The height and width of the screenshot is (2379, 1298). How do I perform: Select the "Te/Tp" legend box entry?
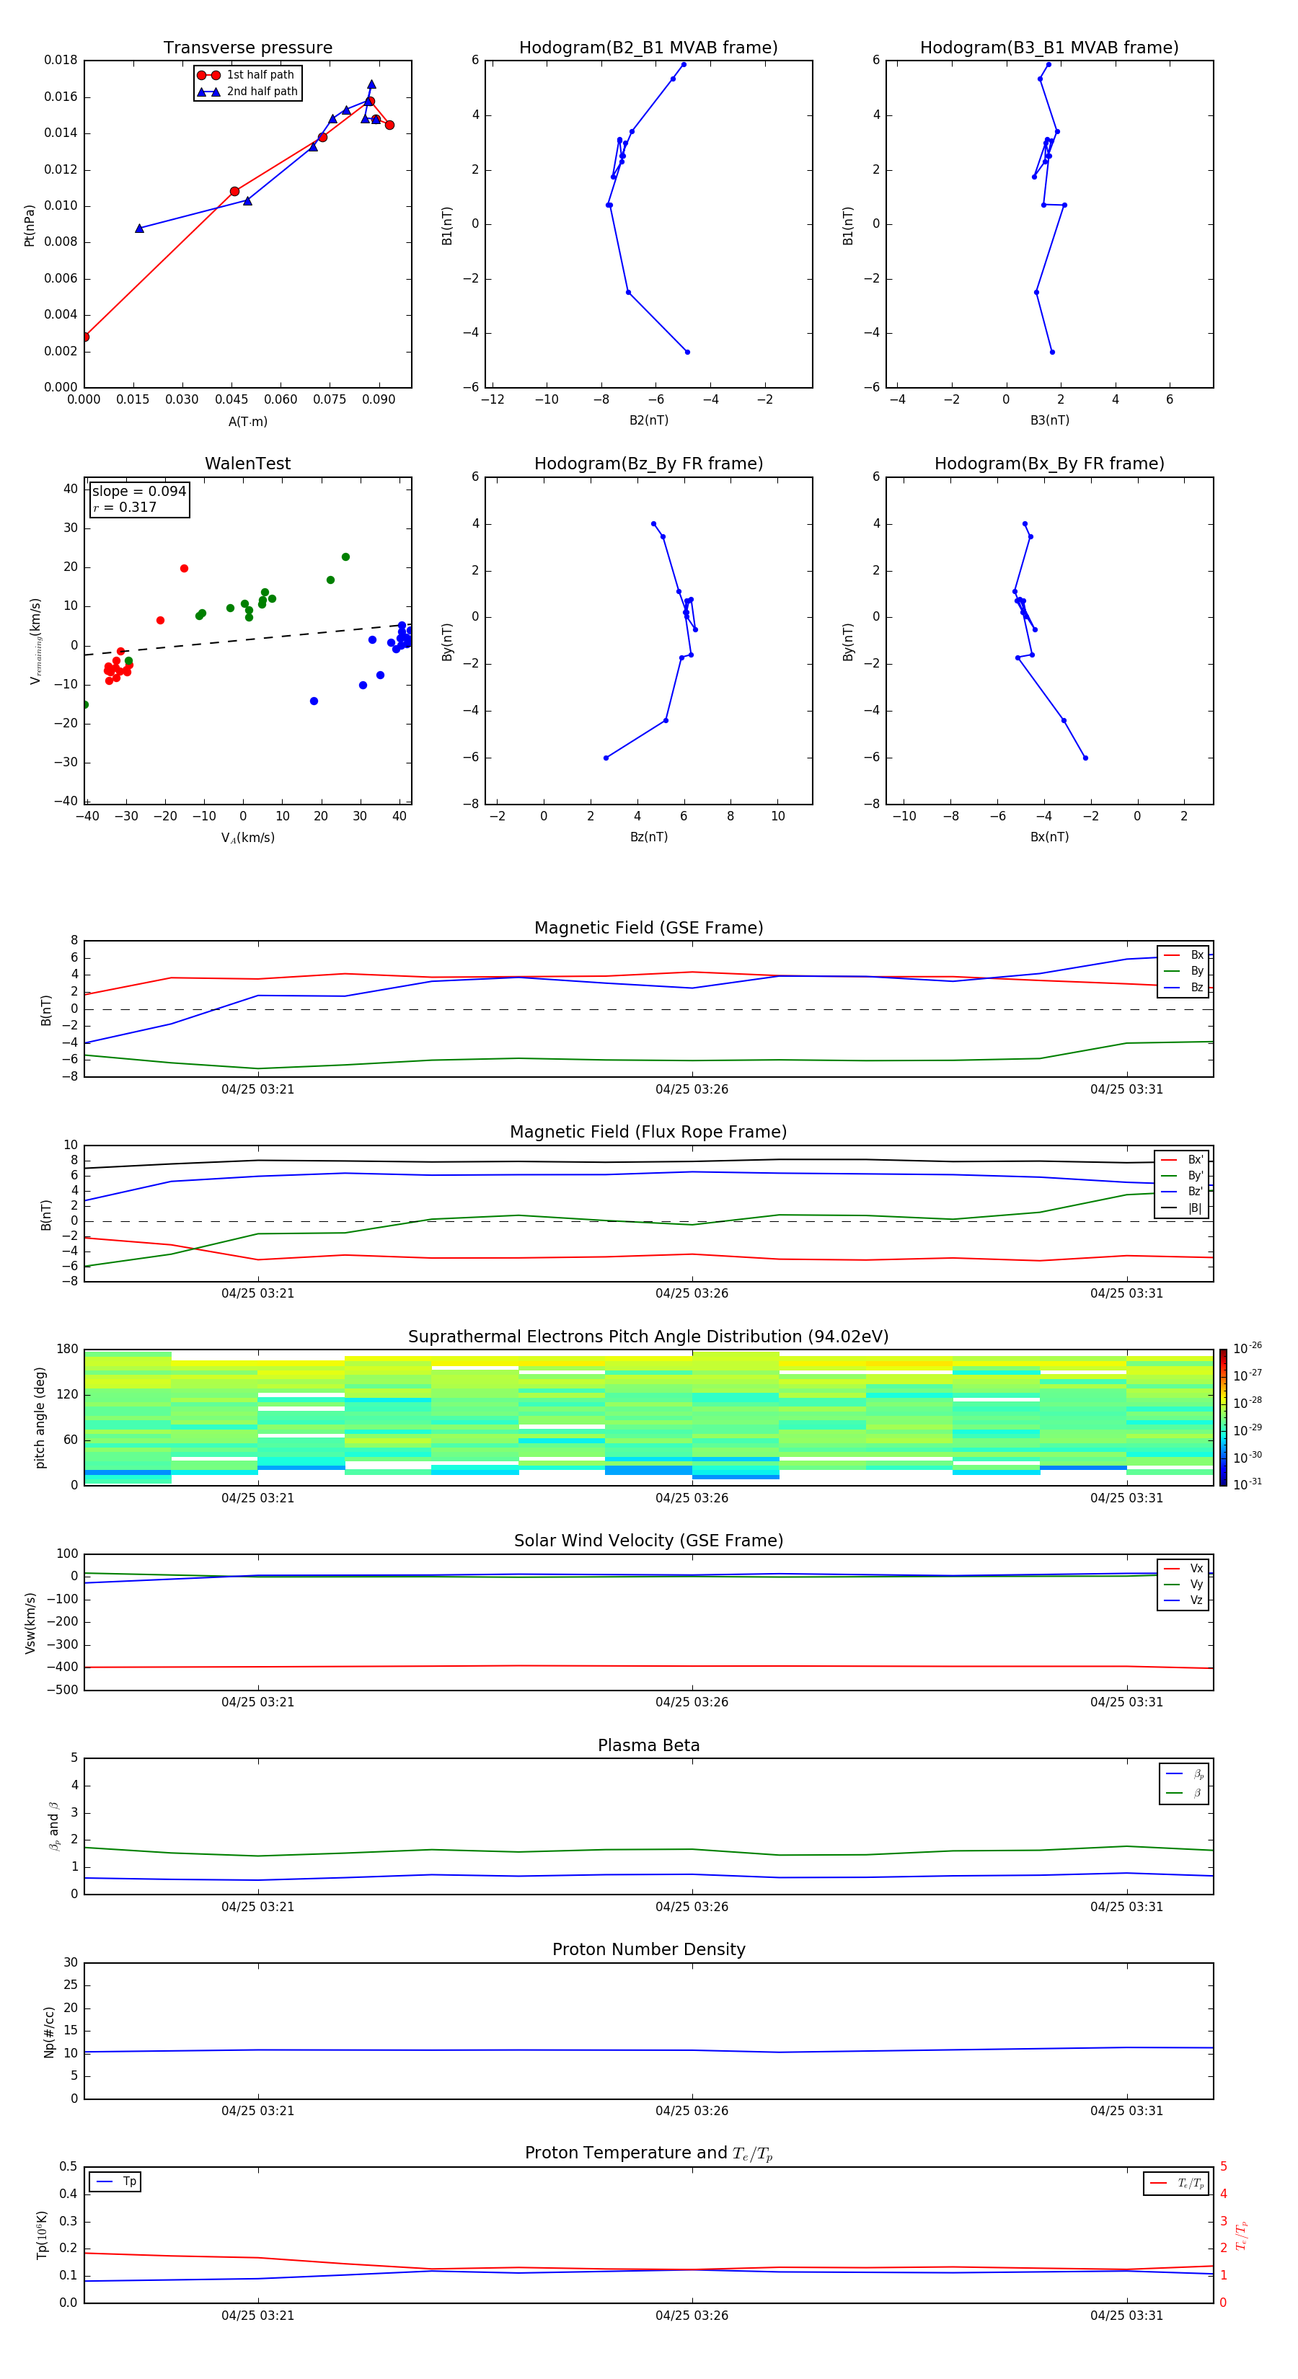(x=1176, y=2183)
